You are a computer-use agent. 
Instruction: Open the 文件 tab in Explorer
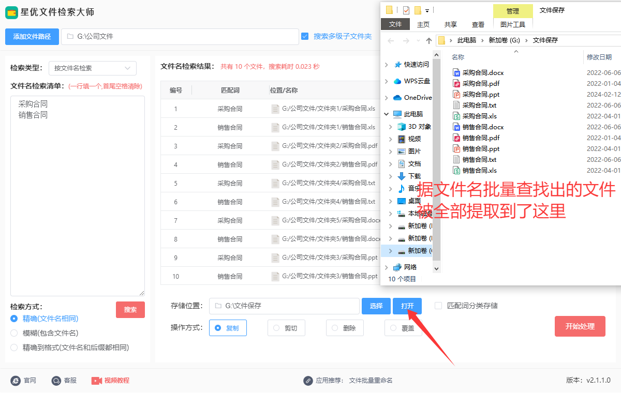(x=395, y=24)
